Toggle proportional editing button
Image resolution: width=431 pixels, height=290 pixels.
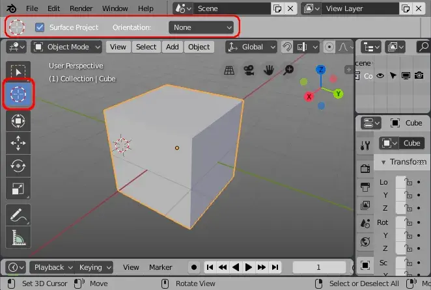pyautogui.click(x=329, y=47)
